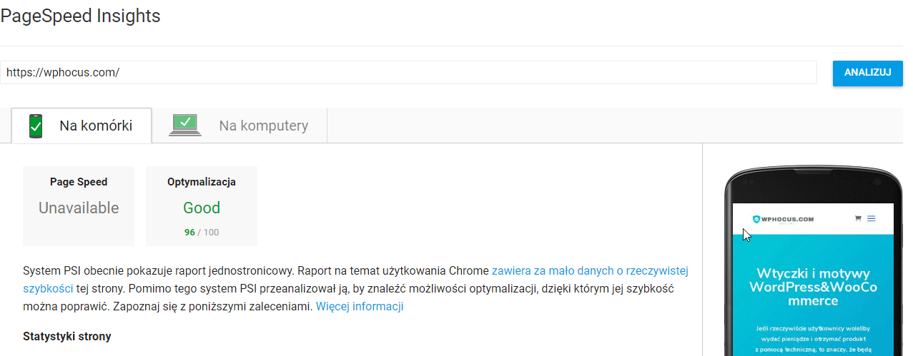Click the green Good rating text

(202, 208)
